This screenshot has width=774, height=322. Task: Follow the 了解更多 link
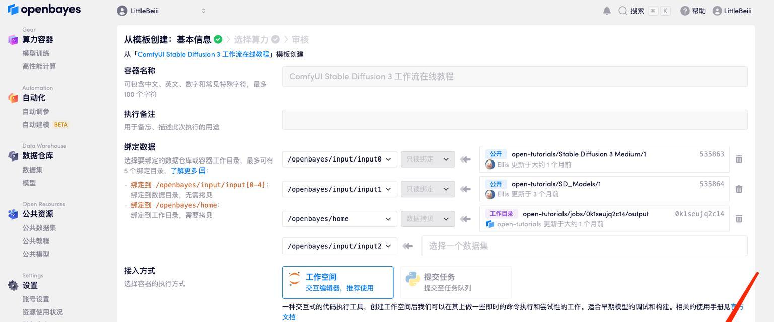coord(188,171)
